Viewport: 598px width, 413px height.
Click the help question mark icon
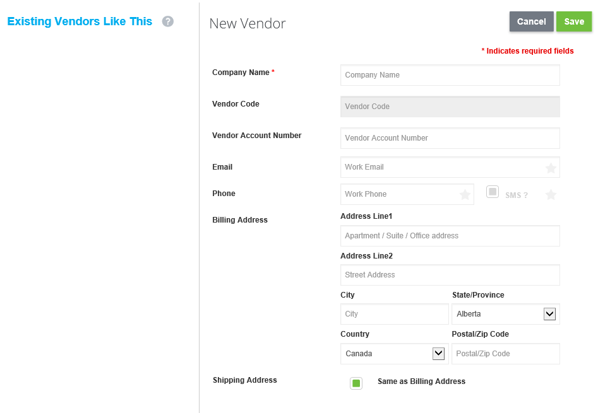[x=168, y=21]
